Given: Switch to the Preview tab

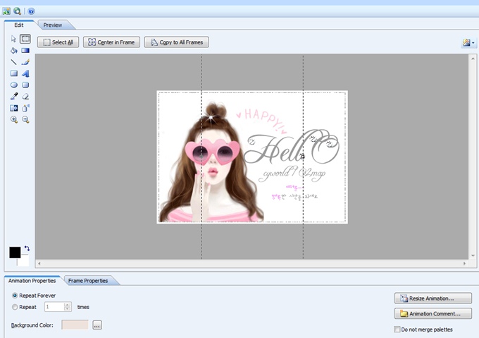Looking at the screenshot, I should tap(53, 25).
